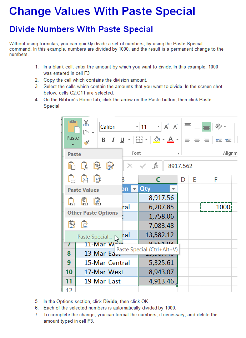Click the Copy icon in the clipboard group

[86, 133]
